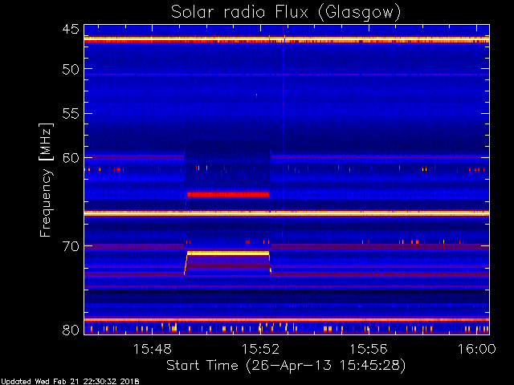This screenshot has width=514, height=385.
Task: Select the 70 frequency tick label
Action: [71, 246]
